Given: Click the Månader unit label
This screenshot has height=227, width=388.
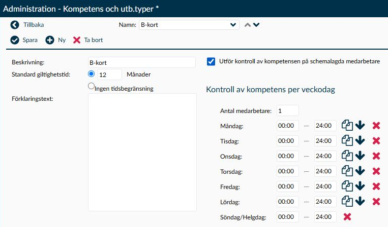Looking at the screenshot, I should (x=138, y=74).
